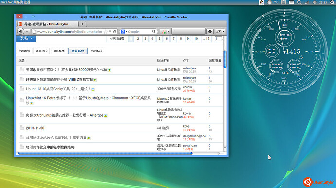
Task: Open the network signal indicator
Action: (x=307, y=2)
